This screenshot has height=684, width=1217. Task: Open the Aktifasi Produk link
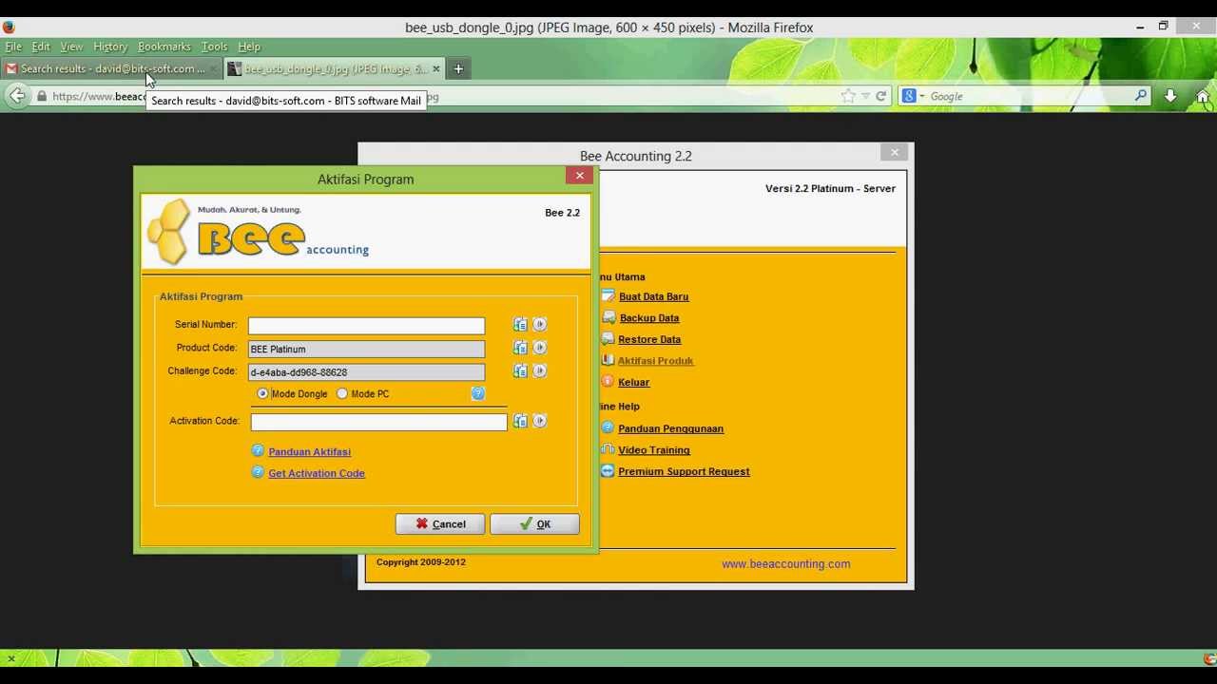click(655, 361)
